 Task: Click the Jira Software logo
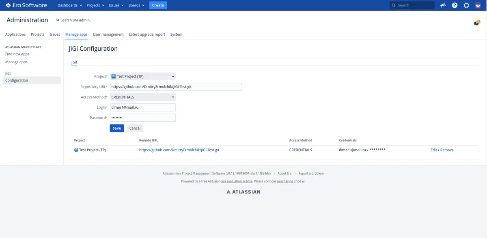tap(26, 5)
